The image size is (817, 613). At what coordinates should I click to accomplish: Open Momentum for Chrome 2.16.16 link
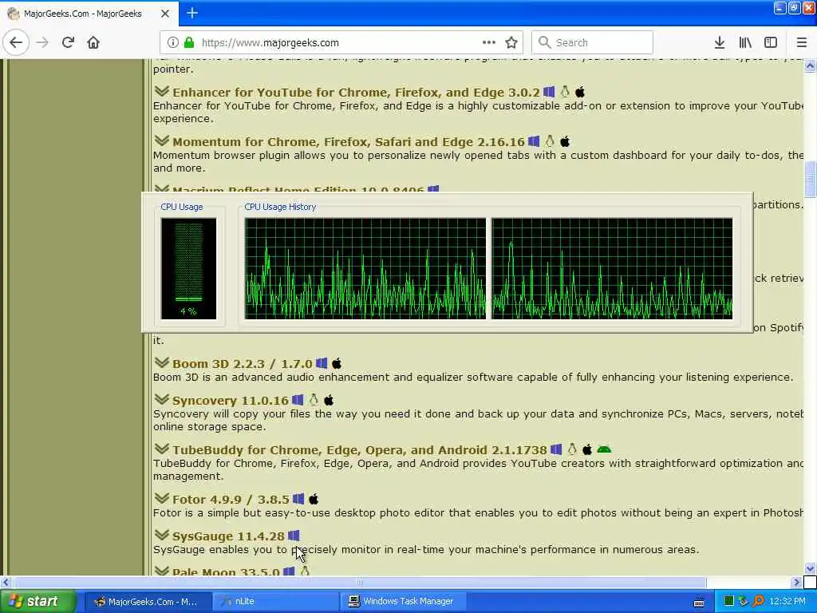349,142
